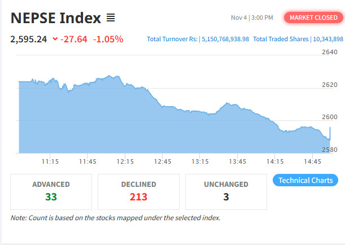Select the Advanced stocks count card
Image resolution: width=345 pixels, height=245 pixels.
tap(51, 191)
